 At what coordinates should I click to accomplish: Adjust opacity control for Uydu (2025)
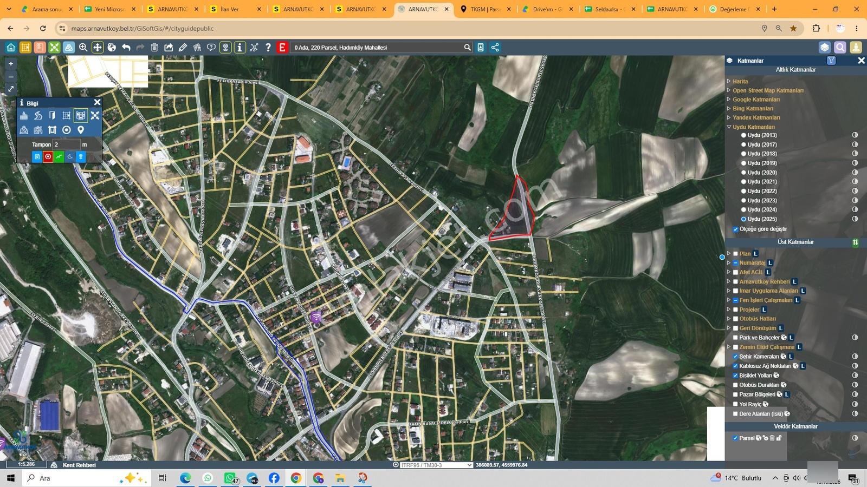[855, 219]
